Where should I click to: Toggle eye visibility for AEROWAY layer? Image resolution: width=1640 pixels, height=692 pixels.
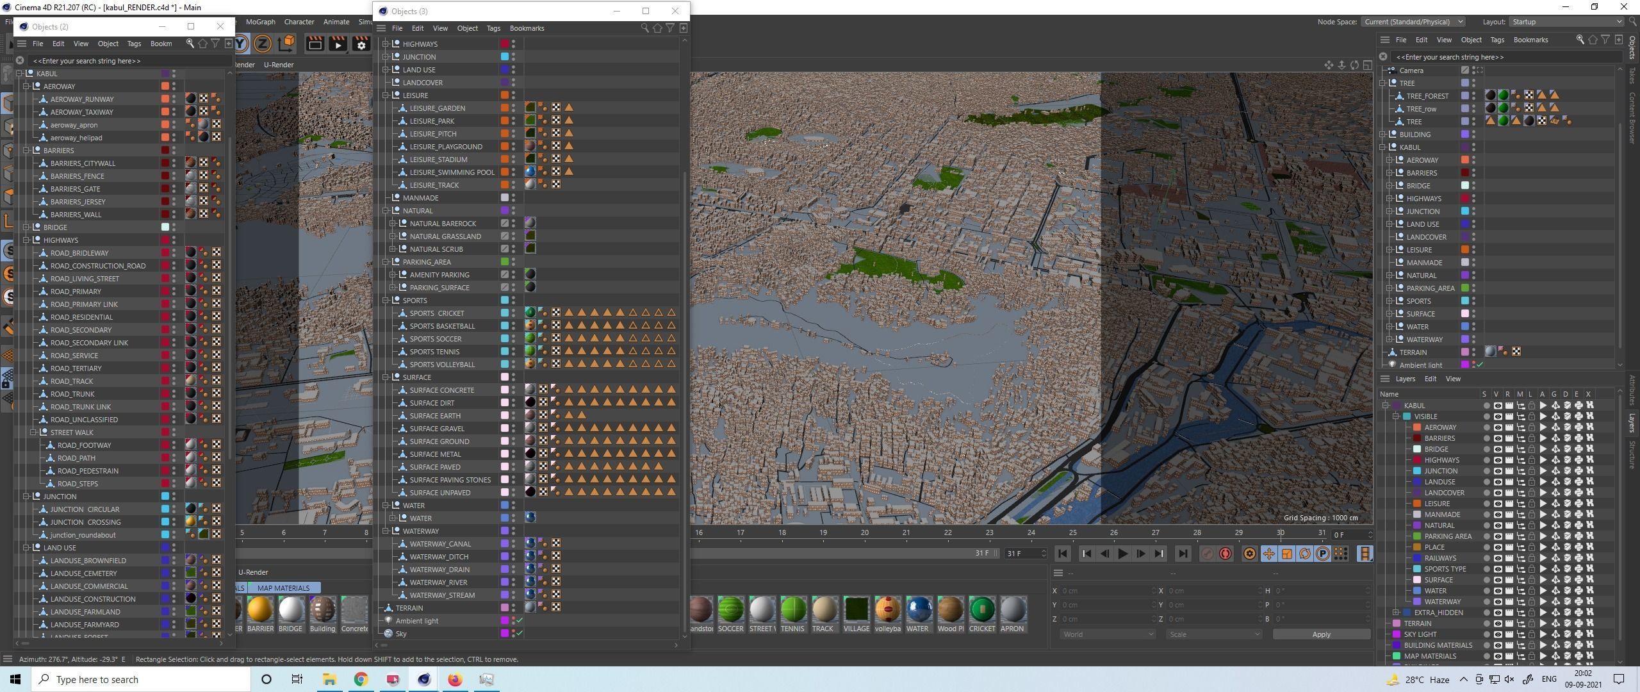tap(1498, 427)
